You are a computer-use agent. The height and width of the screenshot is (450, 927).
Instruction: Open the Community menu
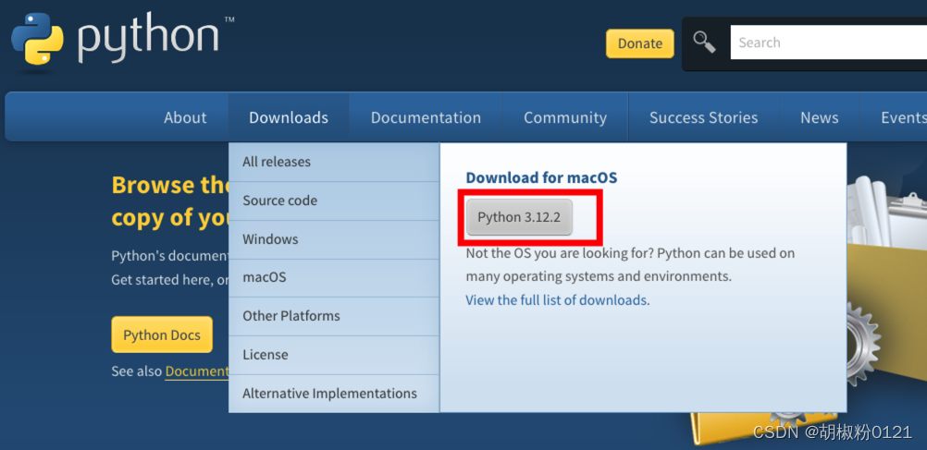click(x=565, y=117)
